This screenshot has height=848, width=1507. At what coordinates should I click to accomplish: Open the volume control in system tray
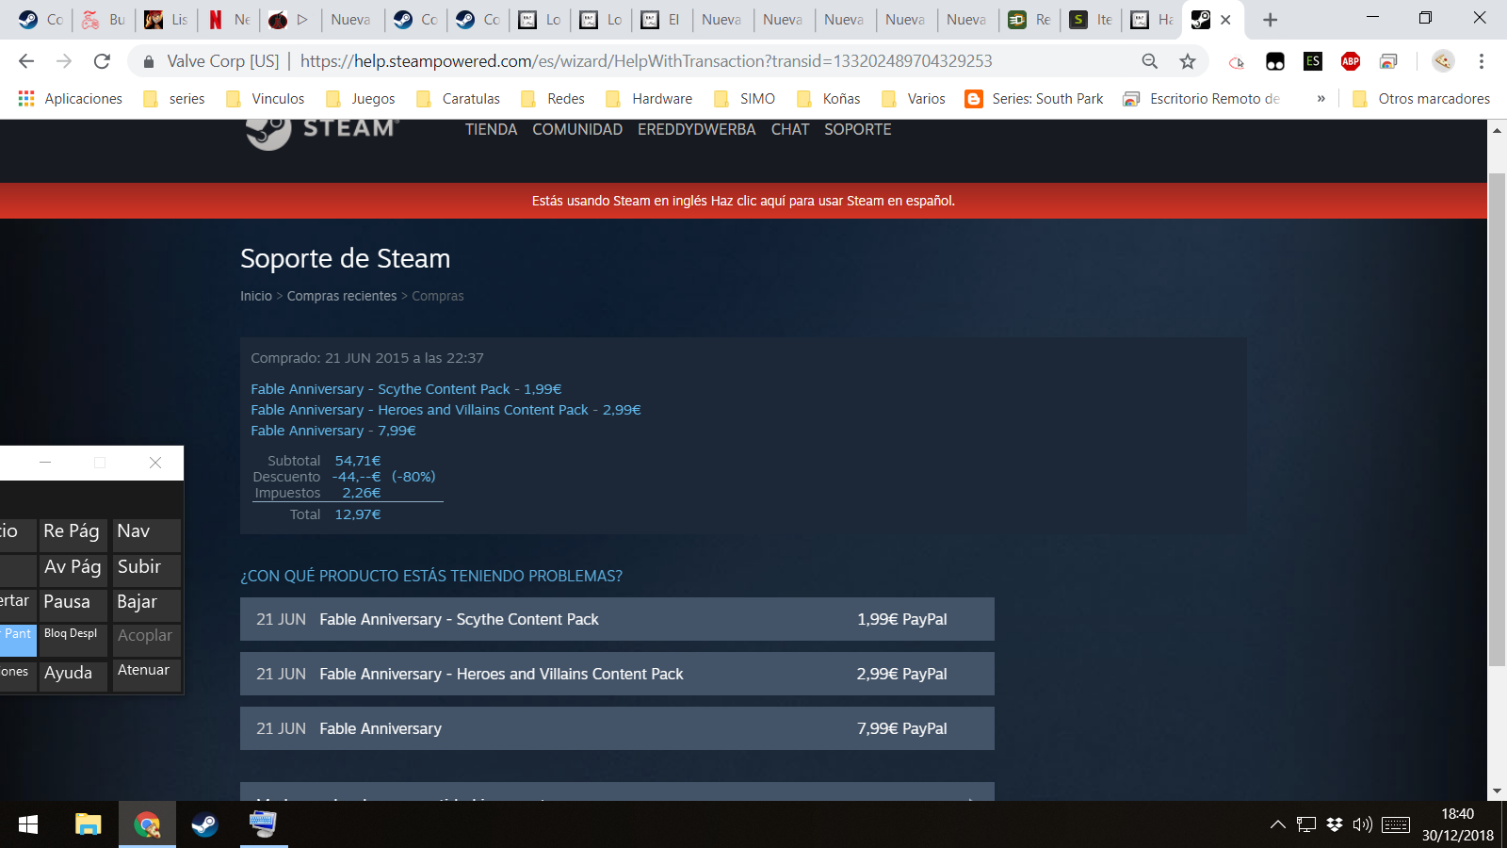(1362, 824)
